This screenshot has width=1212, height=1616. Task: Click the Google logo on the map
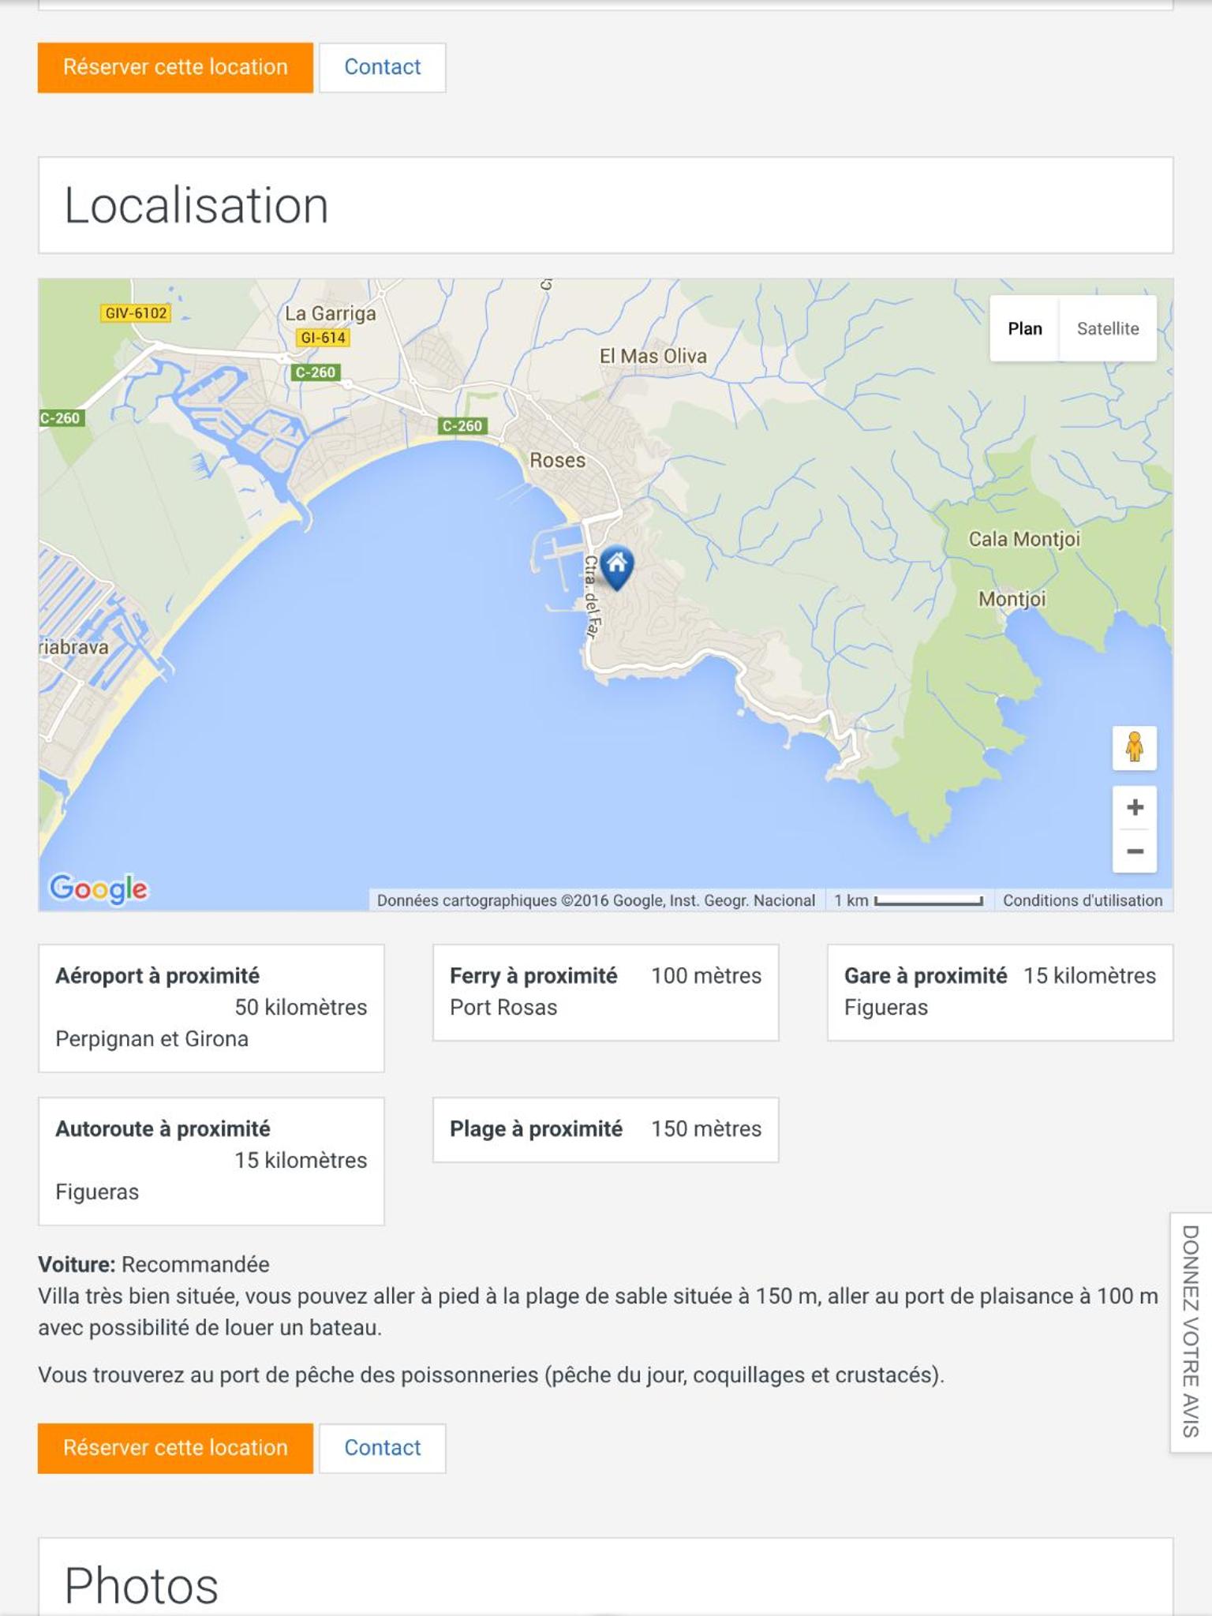coord(99,889)
